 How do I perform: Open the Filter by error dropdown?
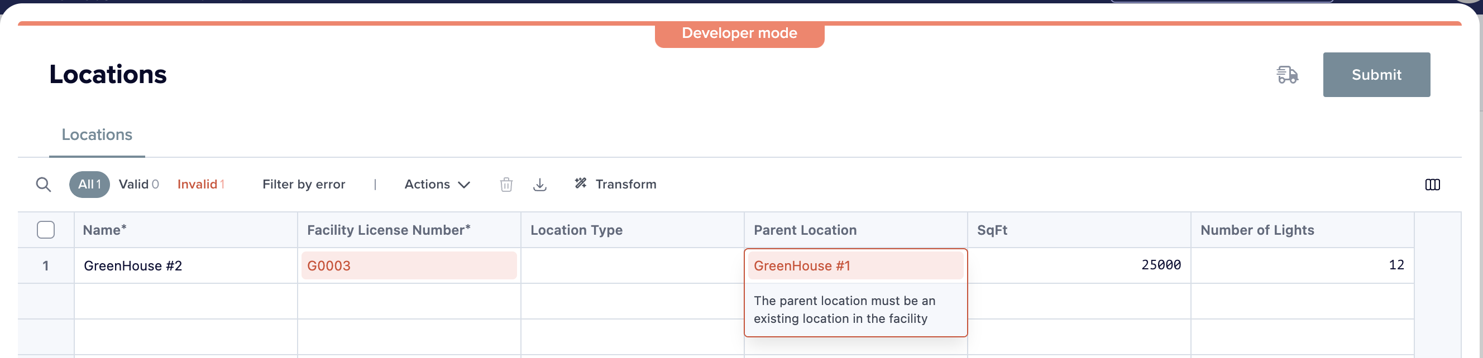point(304,184)
